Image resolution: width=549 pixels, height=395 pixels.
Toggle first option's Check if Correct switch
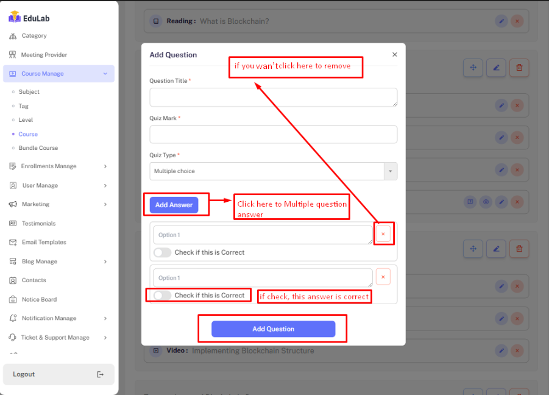point(162,252)
